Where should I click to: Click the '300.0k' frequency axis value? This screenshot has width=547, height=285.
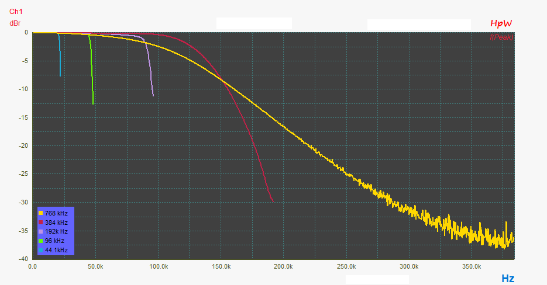(409, 266)
